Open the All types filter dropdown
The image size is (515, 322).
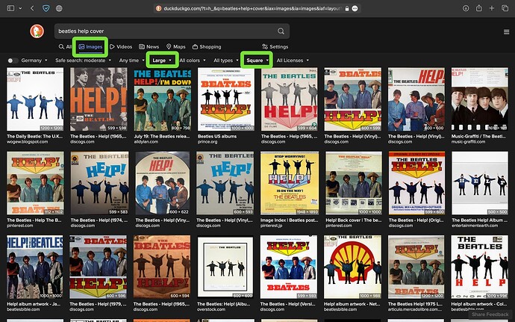coord(225,61)
